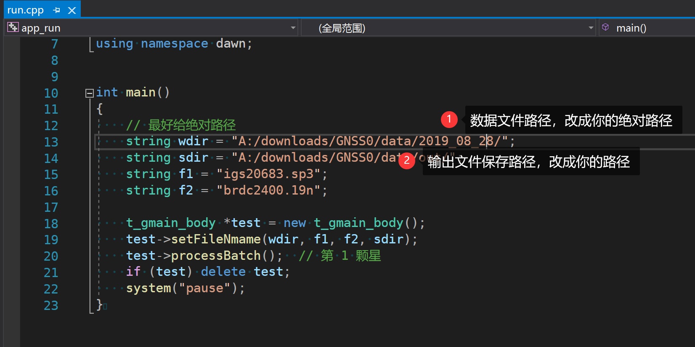Collapse the int main() code block
The image size is (695, 347).
tap(89, 93)
